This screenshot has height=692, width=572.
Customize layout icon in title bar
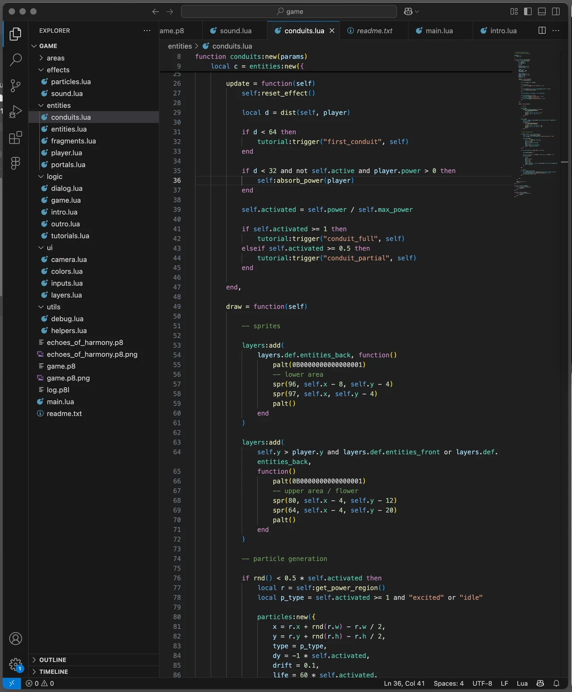pyautogui.click(x=514, y=12)
